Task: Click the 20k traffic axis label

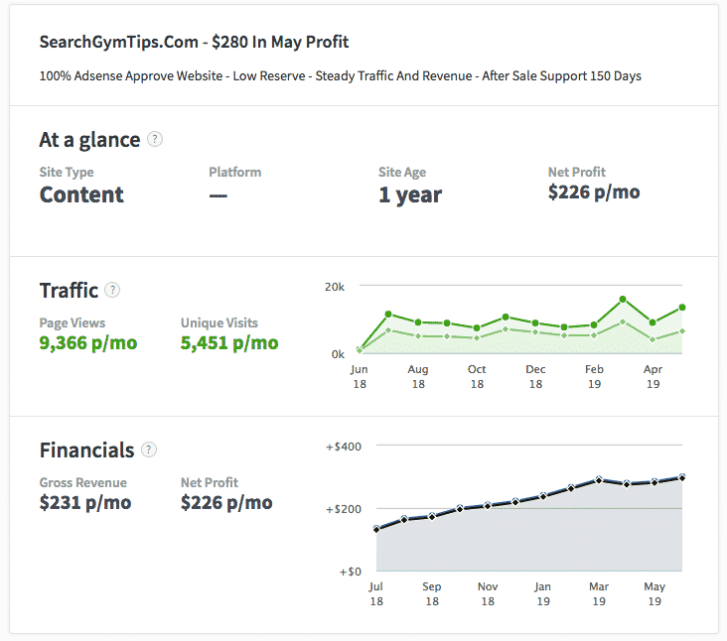Action: [335, 287]
